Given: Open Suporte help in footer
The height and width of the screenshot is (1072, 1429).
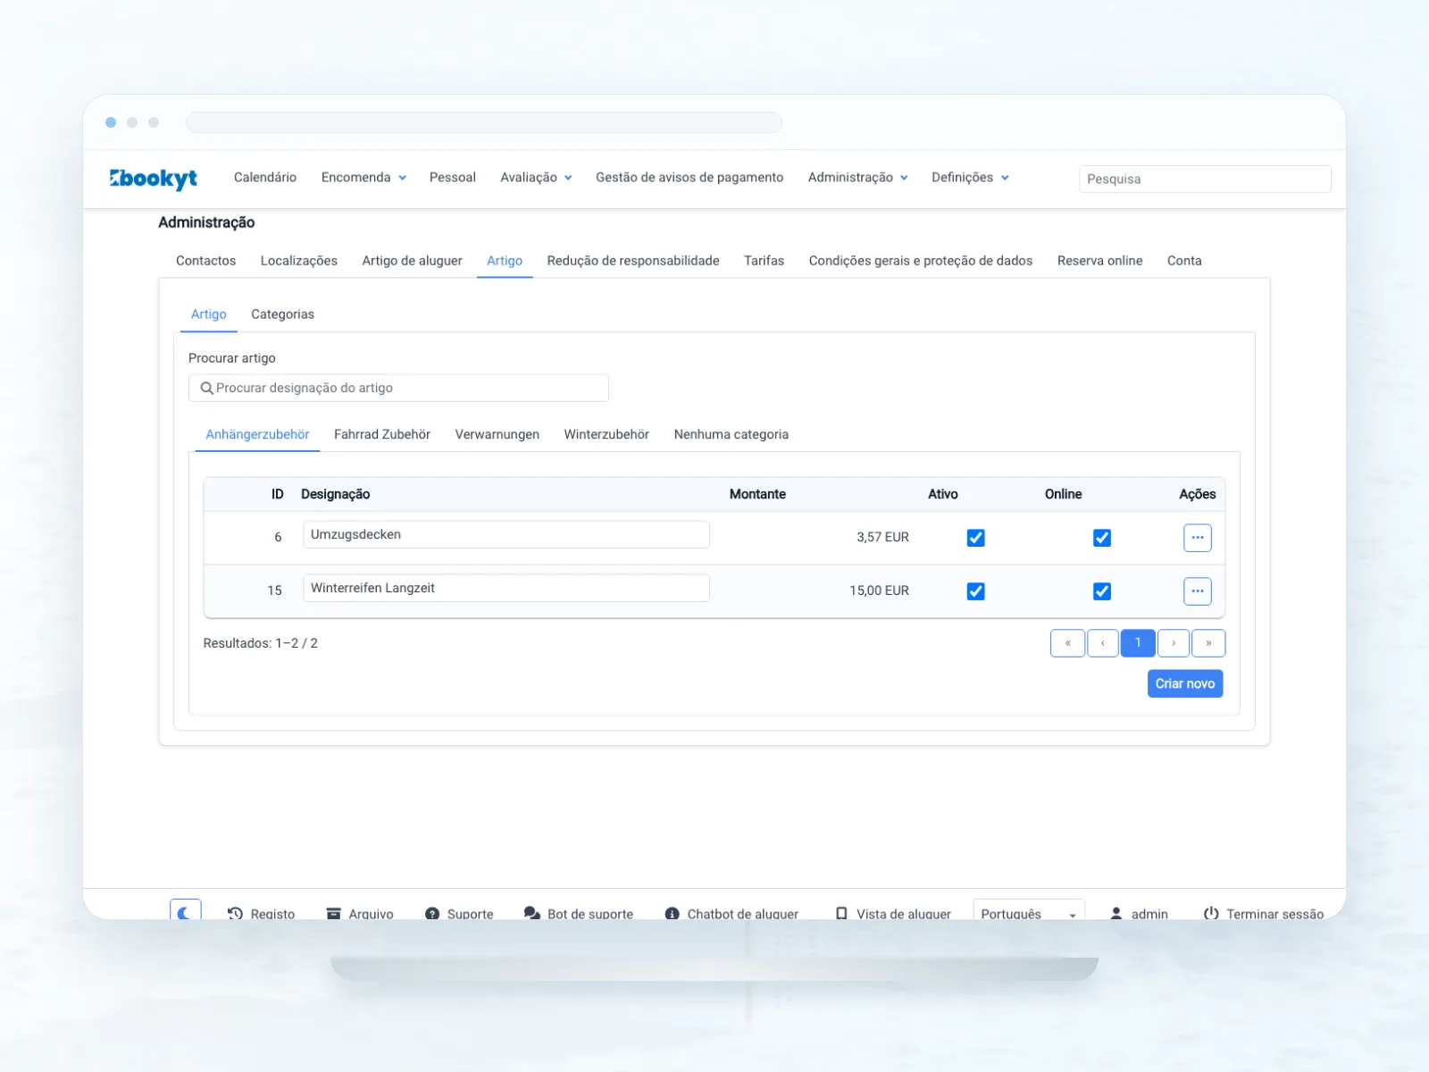Looking at the screenshot, I should (x=459, y=913).
